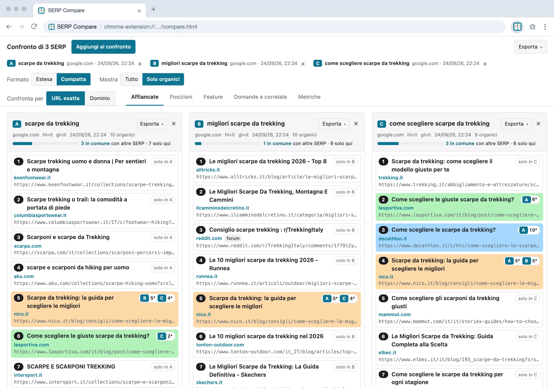
Task: Open the top-right global Esporta dropdown
Action: coord(530,47)
